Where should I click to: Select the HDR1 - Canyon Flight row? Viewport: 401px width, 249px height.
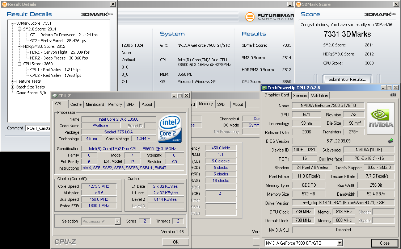60,52
